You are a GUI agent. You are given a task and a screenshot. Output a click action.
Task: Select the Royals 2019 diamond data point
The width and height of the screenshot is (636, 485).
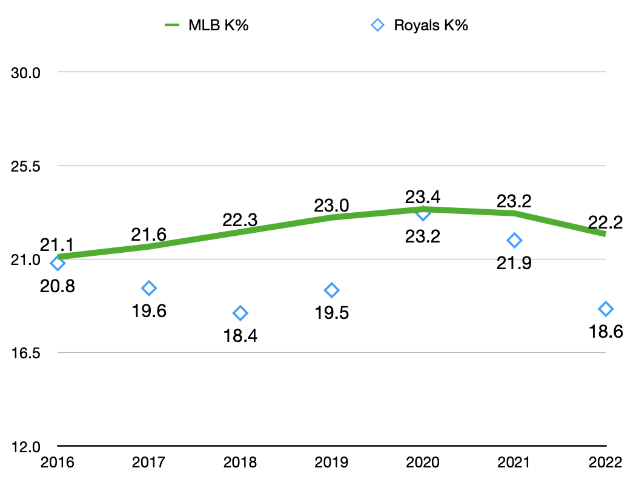(331, 290)
